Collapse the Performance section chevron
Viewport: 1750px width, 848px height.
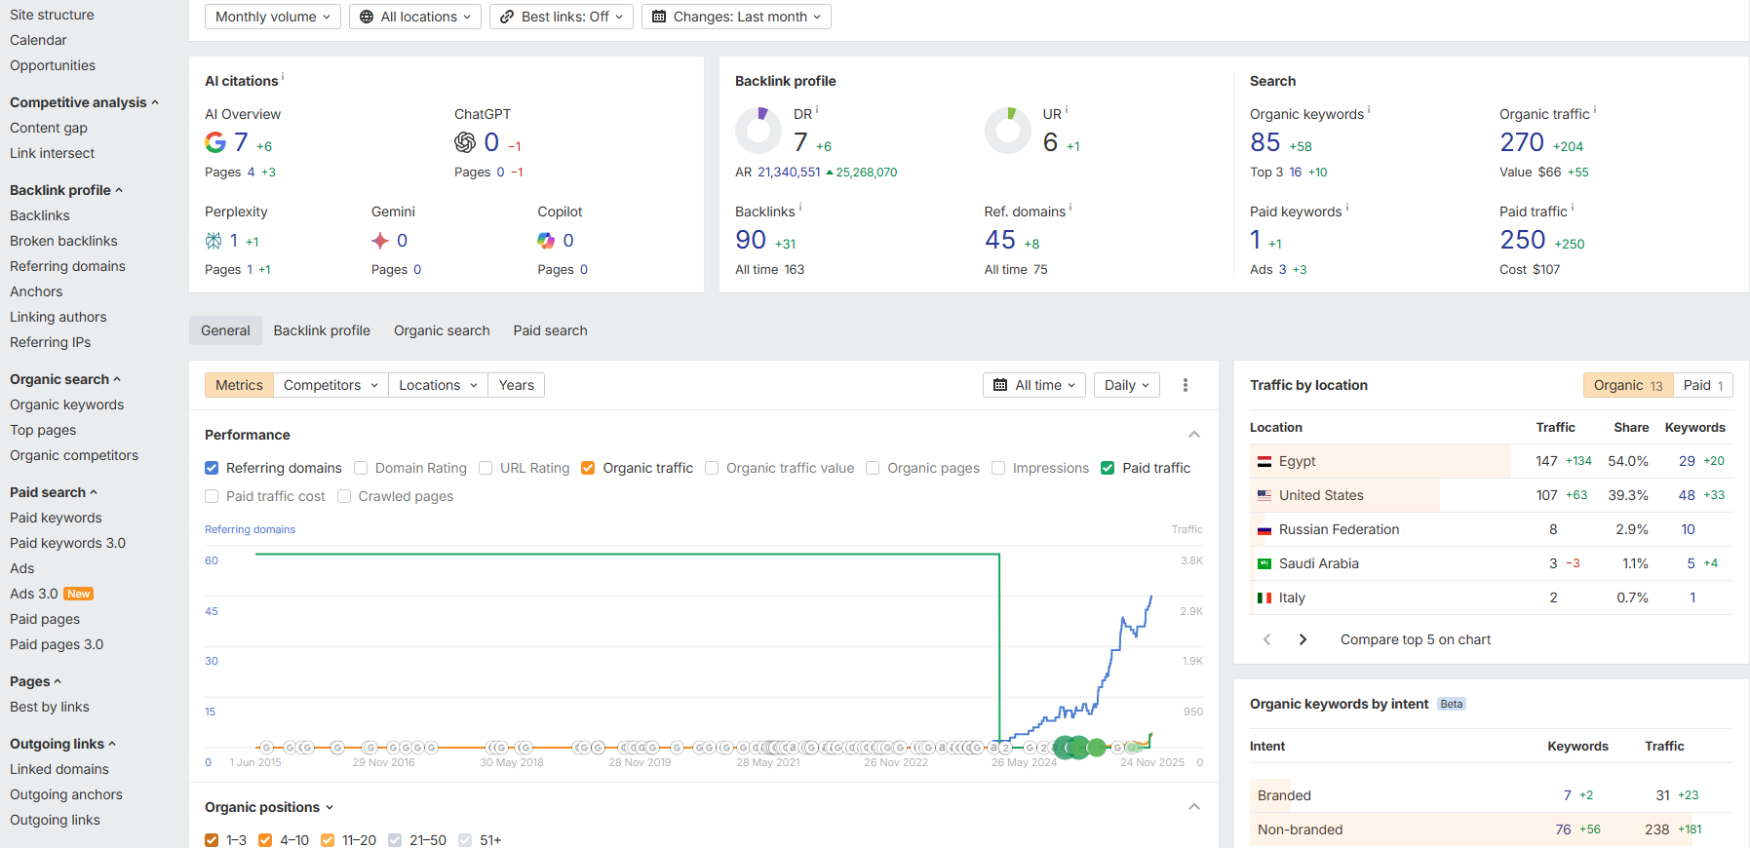click(x=1194, y=435)
